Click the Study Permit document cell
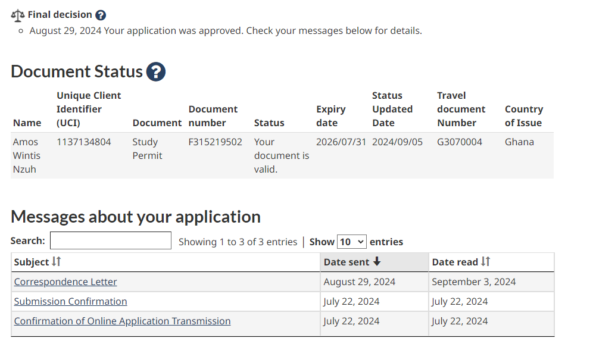Image resolution: width=593 pixels, height=344 pixels. click(x=147, y=149)
